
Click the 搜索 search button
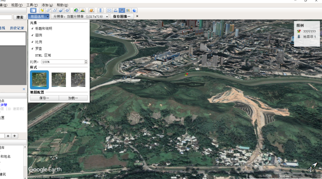[20, 17]
